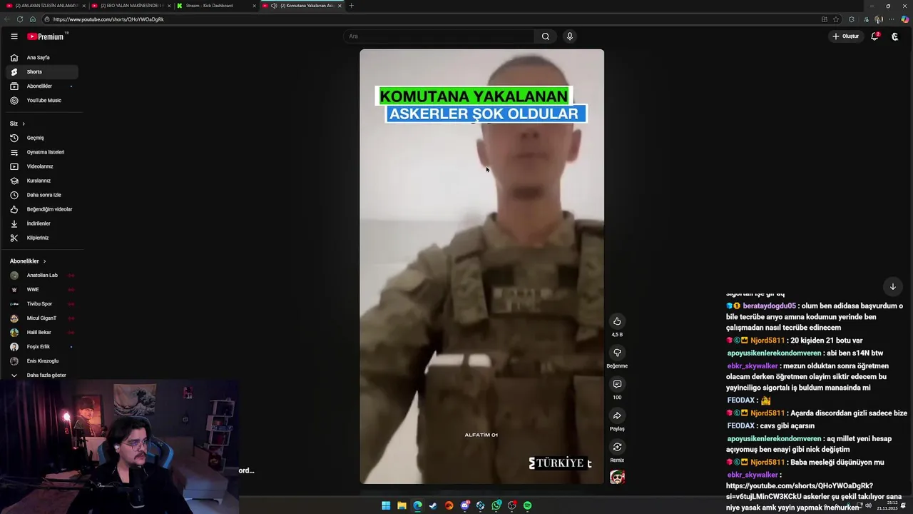Open the browser home button
The image size is (913, 514).
33,19
